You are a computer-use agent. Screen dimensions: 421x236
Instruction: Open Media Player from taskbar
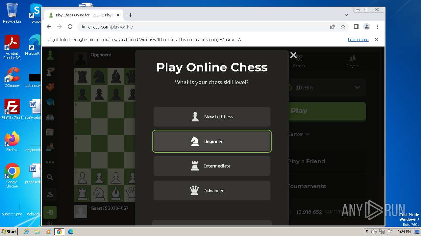[x=48, y=232]
